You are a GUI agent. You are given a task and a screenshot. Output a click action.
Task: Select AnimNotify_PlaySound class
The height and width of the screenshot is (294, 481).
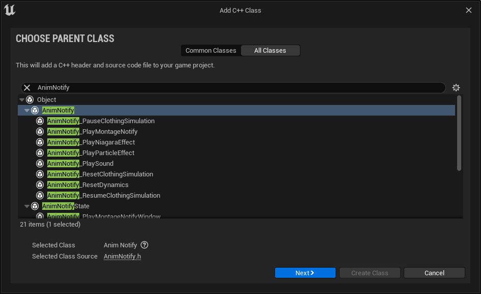(236, 164)
